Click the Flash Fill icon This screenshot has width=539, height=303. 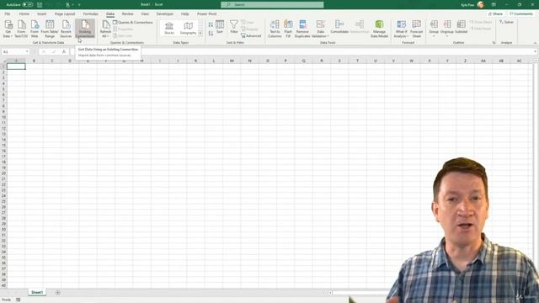pyautogui.click(x=288, y=29)
